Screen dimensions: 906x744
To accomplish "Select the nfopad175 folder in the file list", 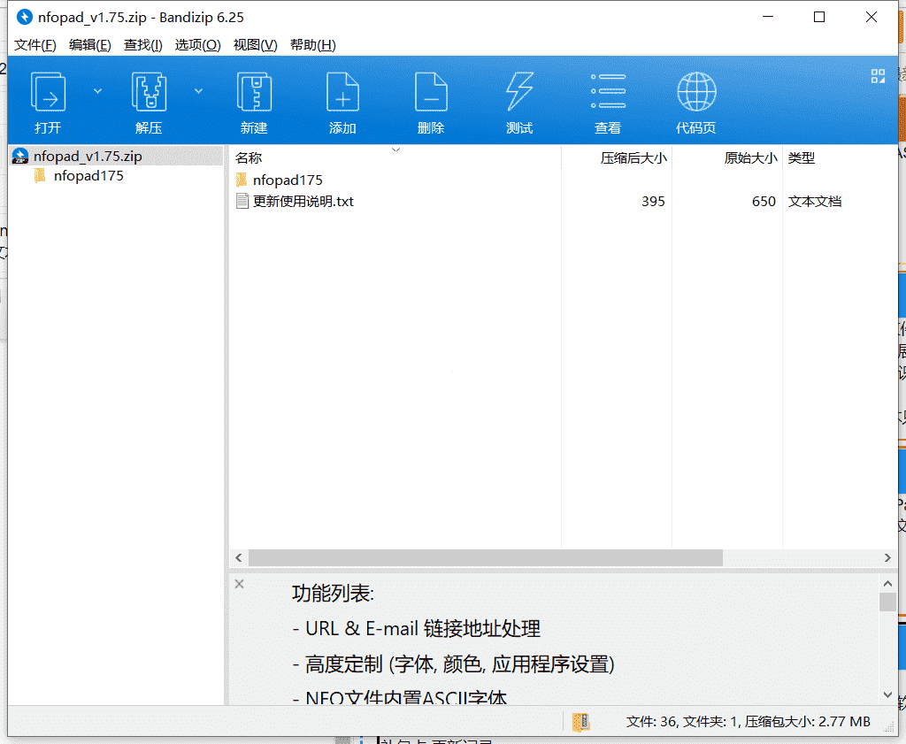I will 288,180.
